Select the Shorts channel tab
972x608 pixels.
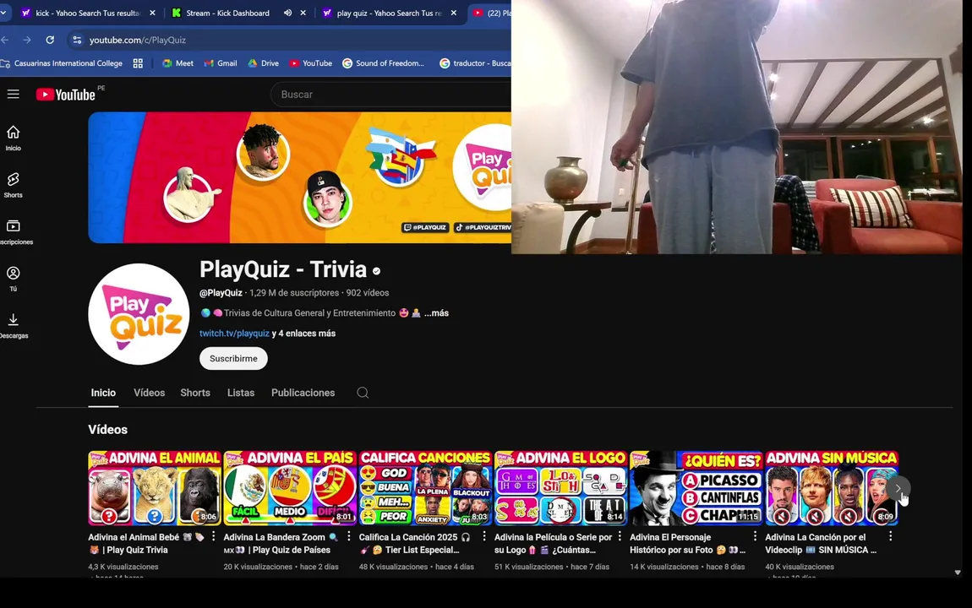[195, 393]
